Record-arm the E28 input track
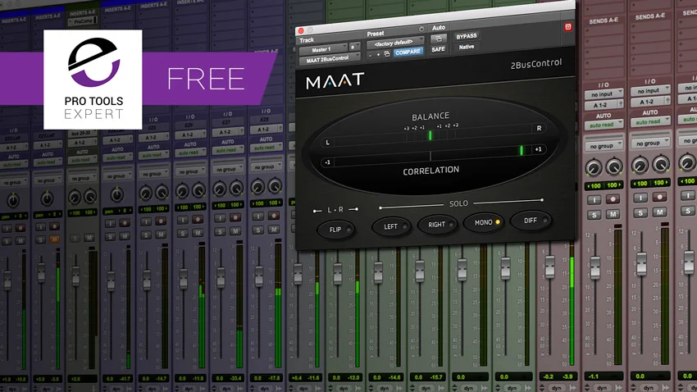The height and width of the screenshot is (392, 697). coord(275,216)
